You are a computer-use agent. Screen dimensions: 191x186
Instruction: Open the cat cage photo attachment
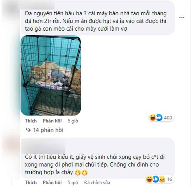click(51, 75)
